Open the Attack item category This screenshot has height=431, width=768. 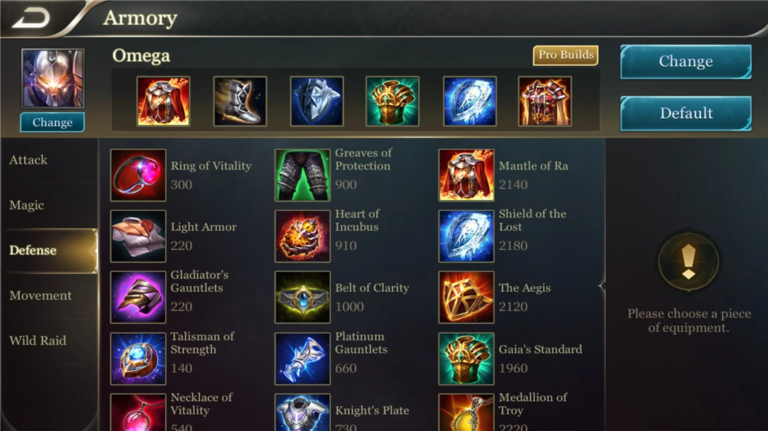[28, 160]
